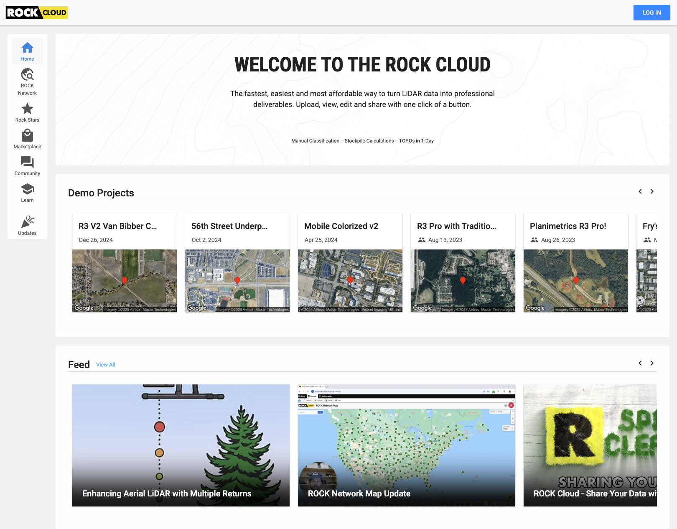Click the ROCK Cloud logo
Screen dimensions: 677x529
tap(36, 13)
